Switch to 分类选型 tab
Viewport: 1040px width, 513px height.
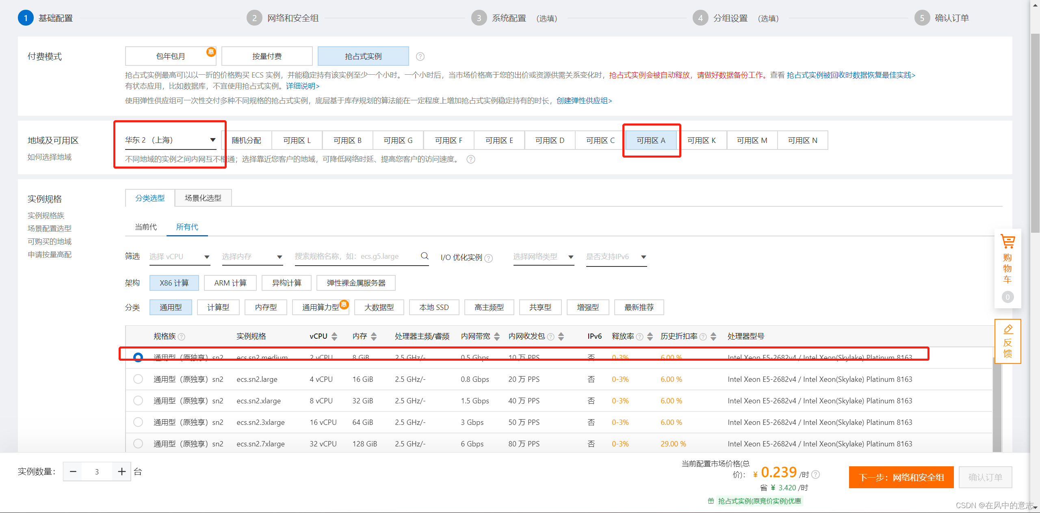pyautogui.click(x=150, y=198)
